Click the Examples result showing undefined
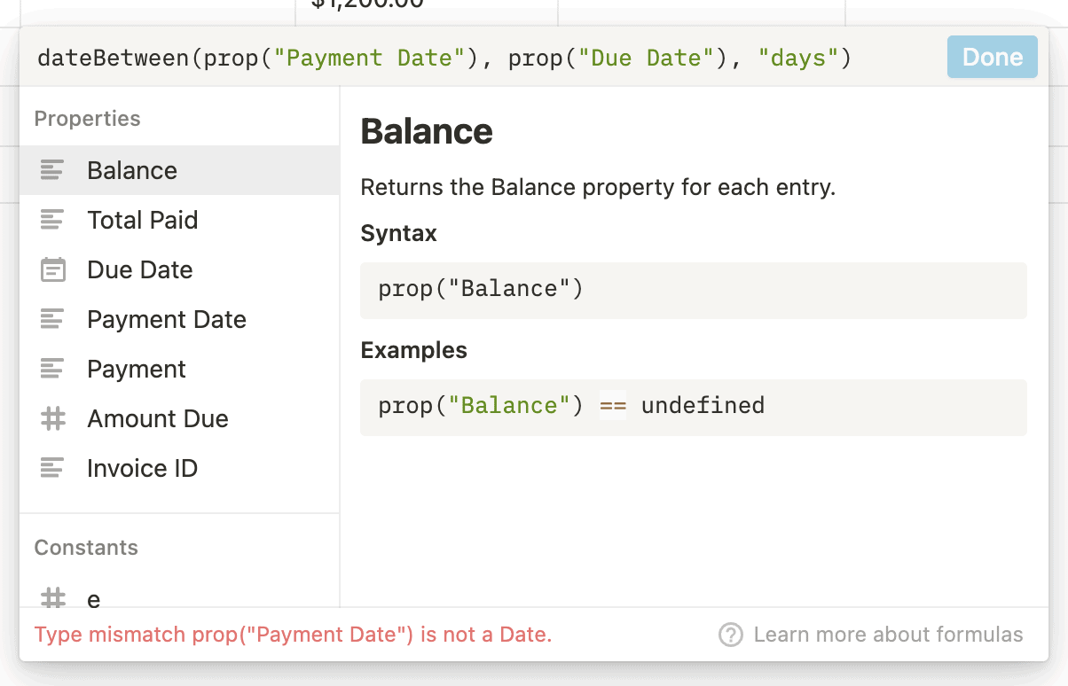Viewport: 1068px width, 686px height. click(704, 406)
